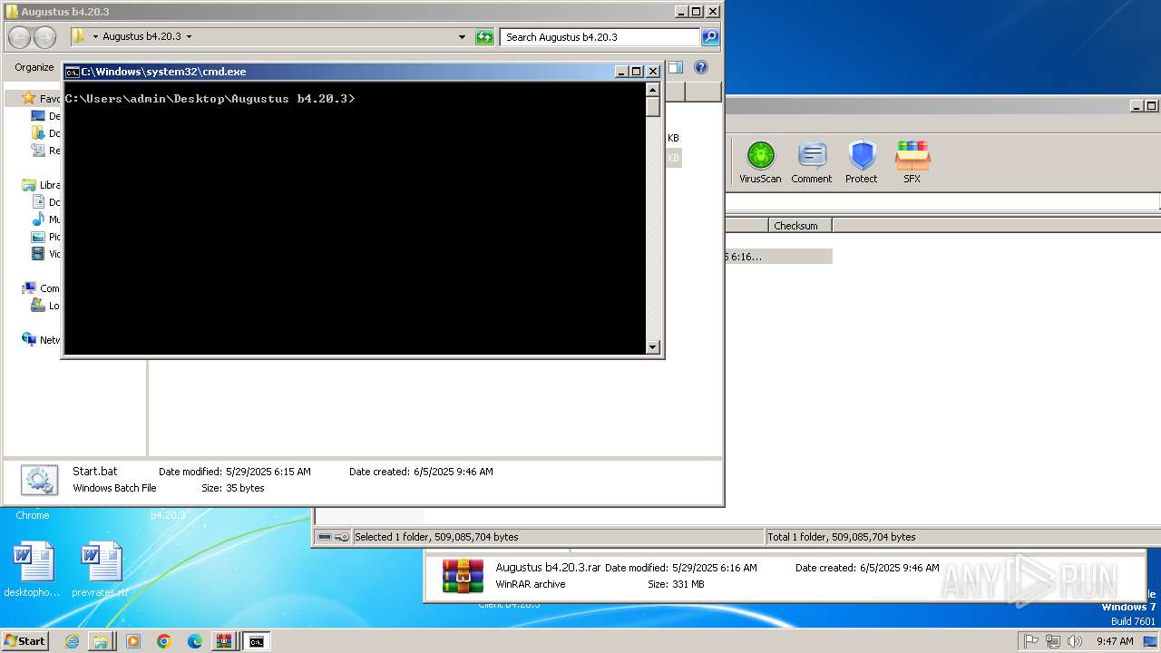Select the desktopho... Word document on the desktop
The image size is (1161, 653).
[33, 570]
